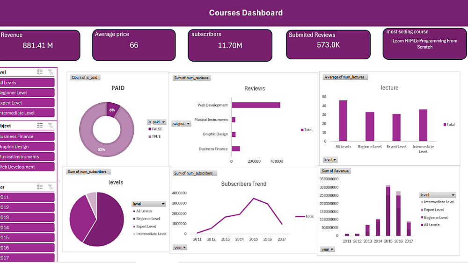Select the subscribers 11.70M card
This screenshot has width=468, height=263.
coord(230,45)
